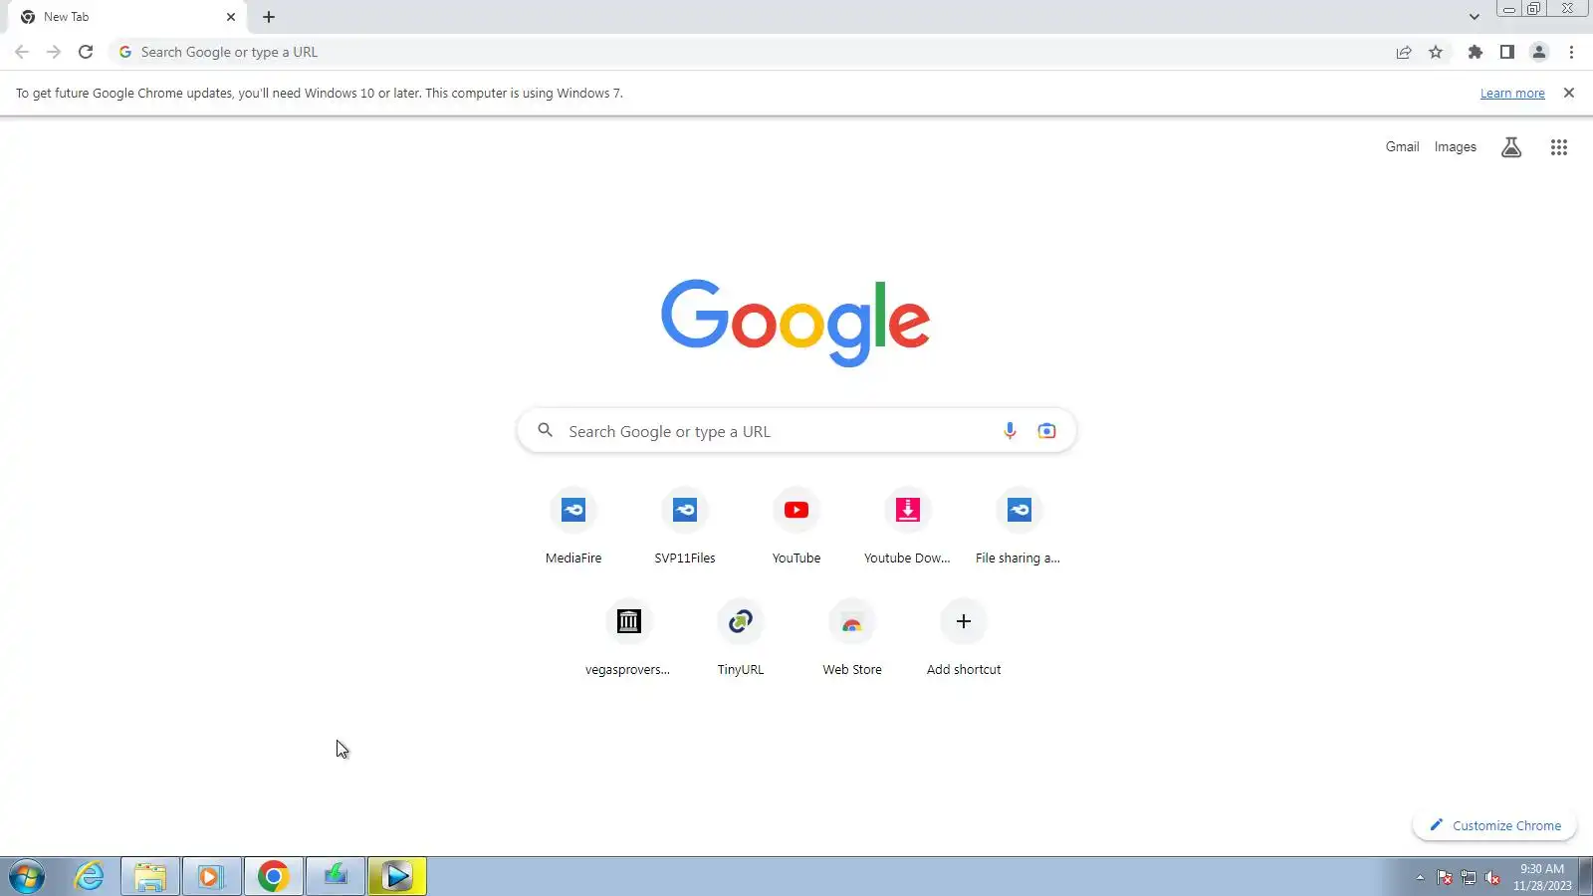The width and height of the screenshot is (1593, 896).
Task: Open the TinyURL shortcut
Action: (741, 639)
